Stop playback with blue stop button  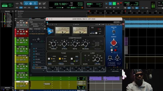(110, 4)
